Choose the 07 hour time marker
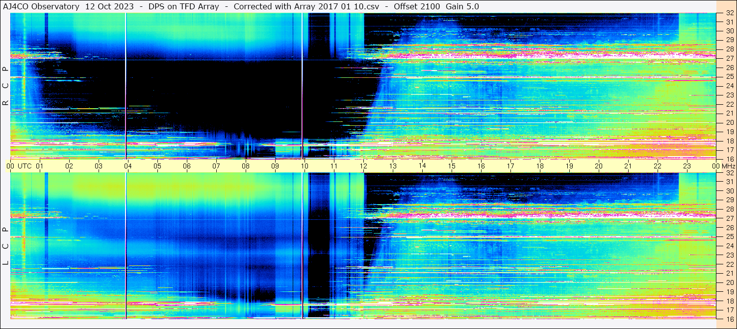Image resolution: width=737 pixels, height=329 pixels. click(x=216, y=166)
